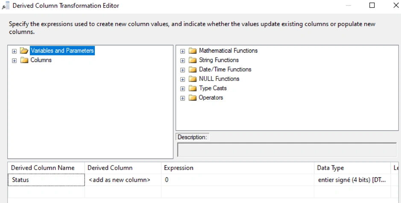Open the '<add as new column>' dropdown cell

point(123,180)
